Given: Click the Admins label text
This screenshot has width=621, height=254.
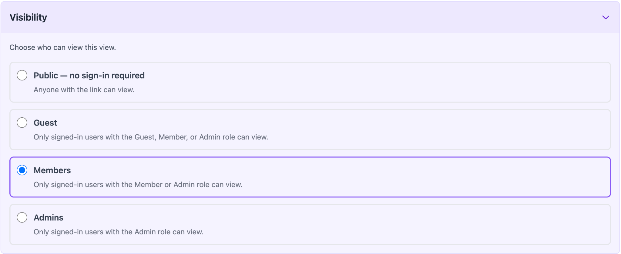Looking at the screenshot, I should pyautogui.click(x=48, y=217).
